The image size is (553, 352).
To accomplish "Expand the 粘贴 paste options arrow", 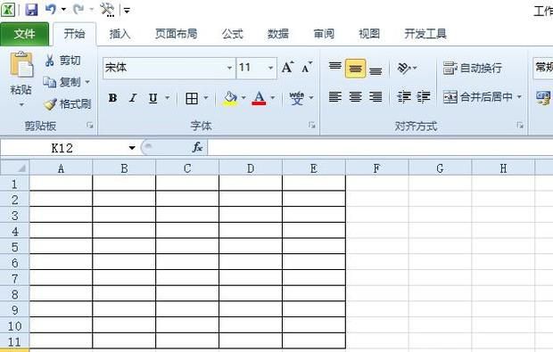I will (x=21, y=104).
